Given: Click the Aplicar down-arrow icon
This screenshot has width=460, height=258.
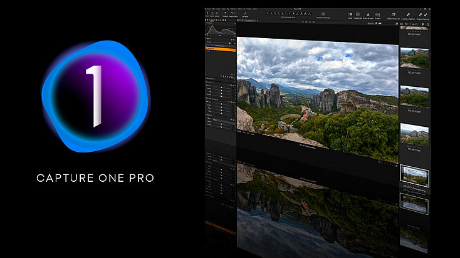Looking at the screenshot, I should (x=426, y=15).
